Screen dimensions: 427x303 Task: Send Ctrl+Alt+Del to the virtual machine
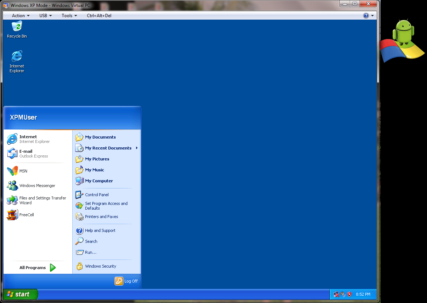99,16
